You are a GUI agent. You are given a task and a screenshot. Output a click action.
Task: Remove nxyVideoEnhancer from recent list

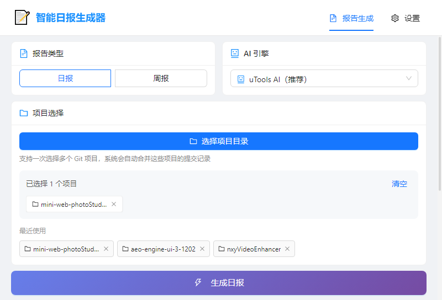point(287,249)
